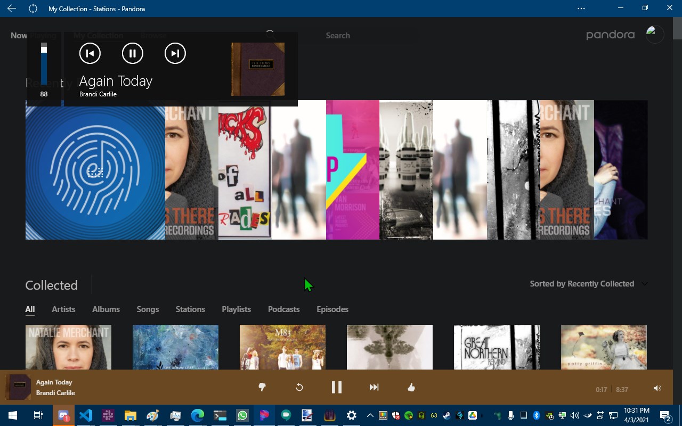Click Brandi Carlile artist link in player bar
Screen dimensions: 682x426
coord(55,393)
